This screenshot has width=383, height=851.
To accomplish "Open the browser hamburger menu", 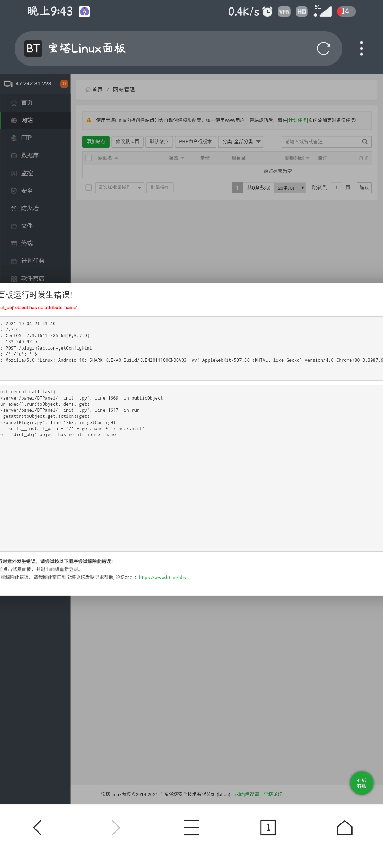I will (191, 828).
